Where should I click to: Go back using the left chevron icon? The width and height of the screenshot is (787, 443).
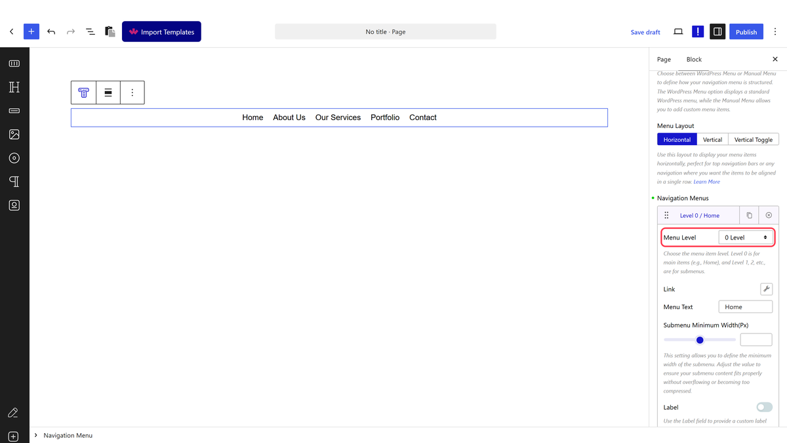(x=11, y=32)
